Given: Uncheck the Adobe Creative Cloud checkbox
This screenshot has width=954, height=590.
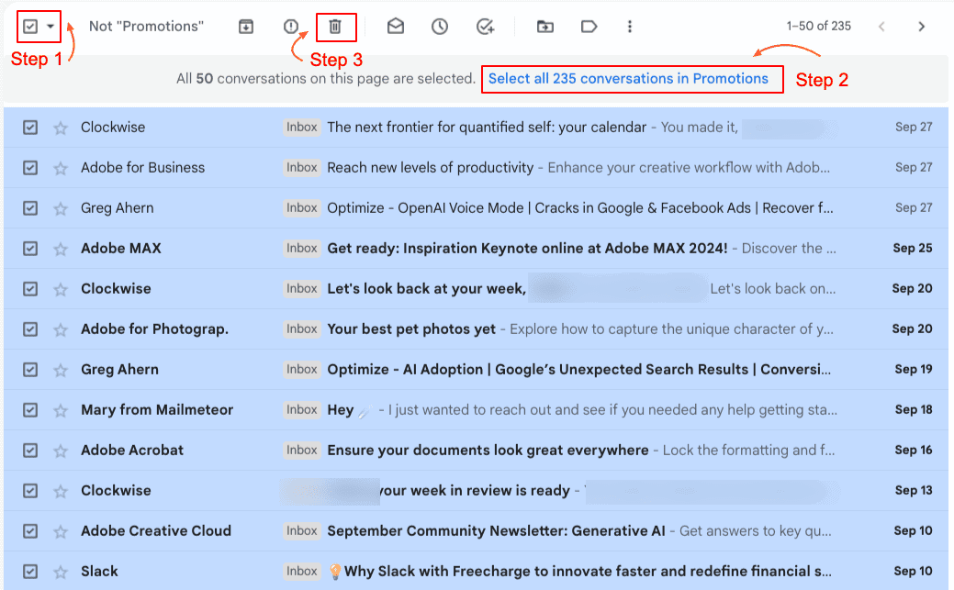Looking at the screenshot, I should pyautogui.click(x=29, y=531).
